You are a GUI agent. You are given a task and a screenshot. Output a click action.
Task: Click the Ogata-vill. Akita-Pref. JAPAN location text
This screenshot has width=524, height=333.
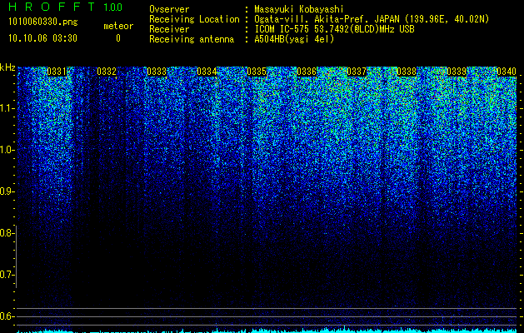(x=372, y=19)
